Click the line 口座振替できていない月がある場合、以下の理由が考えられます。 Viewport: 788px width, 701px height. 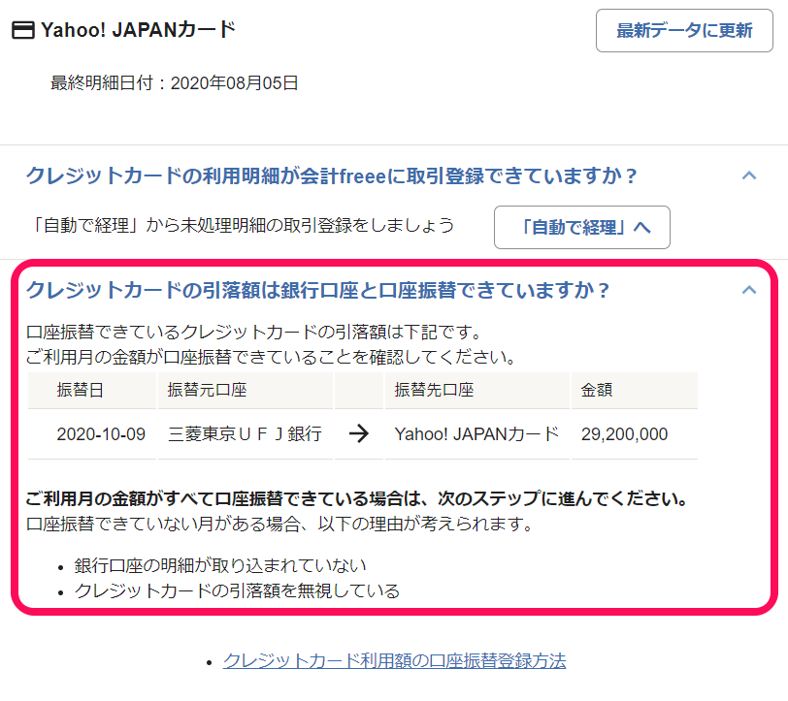click(279, 524)
